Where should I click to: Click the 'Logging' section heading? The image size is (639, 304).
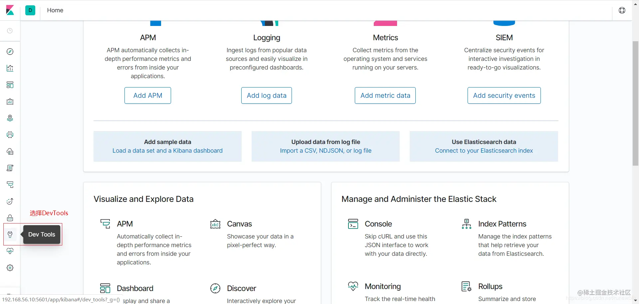(267, 38)
